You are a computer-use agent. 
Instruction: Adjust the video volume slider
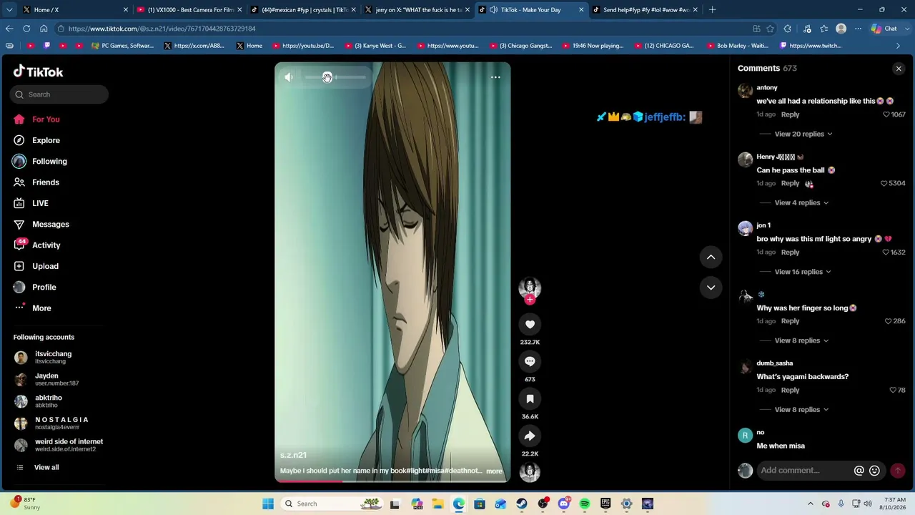(x=335, y=77)
